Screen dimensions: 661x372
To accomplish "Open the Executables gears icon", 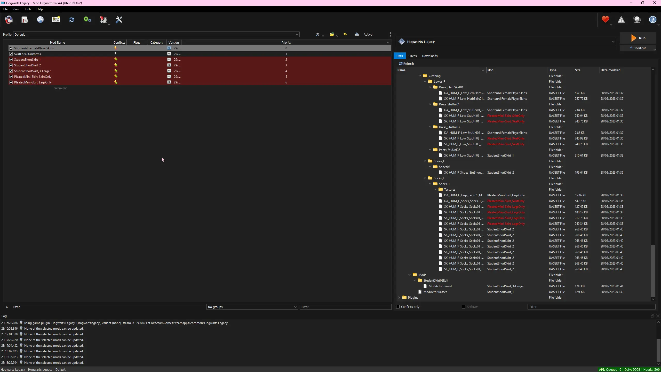I will 87,20.
